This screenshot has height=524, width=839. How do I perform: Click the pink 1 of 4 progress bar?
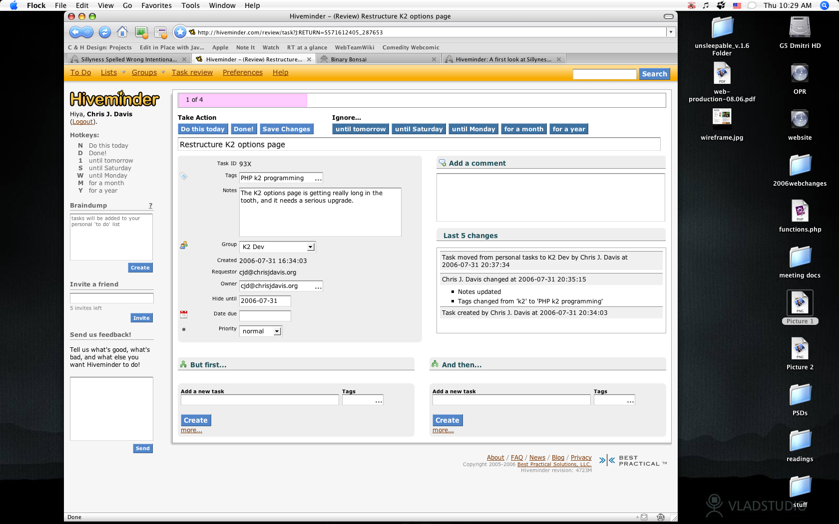(x=243, y=100)
